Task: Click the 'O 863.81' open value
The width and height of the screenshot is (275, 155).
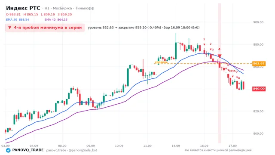Action: click(13, 14)
